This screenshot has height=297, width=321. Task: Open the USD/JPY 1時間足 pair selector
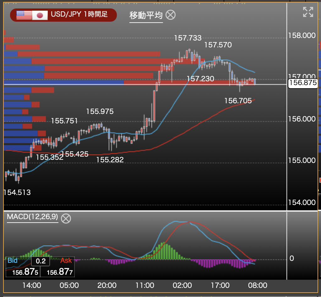79,15
